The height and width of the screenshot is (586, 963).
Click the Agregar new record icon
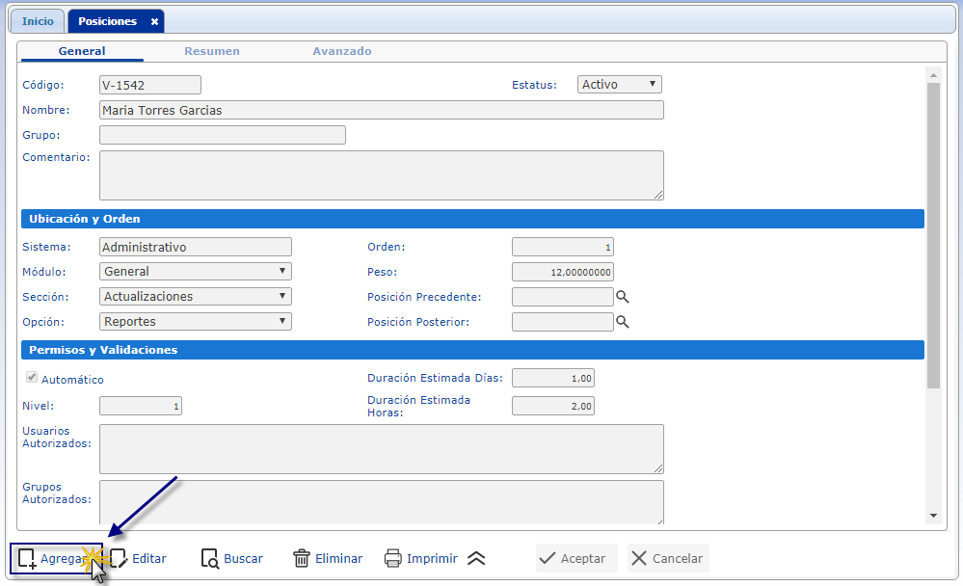tap(27, 559)
